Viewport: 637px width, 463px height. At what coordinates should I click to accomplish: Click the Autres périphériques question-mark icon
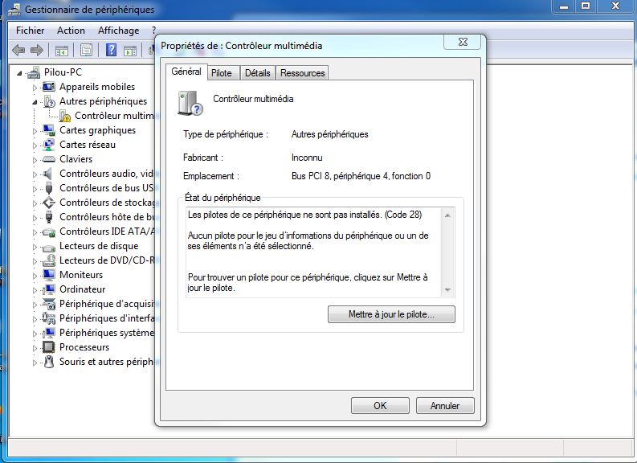tap(49, 101)
